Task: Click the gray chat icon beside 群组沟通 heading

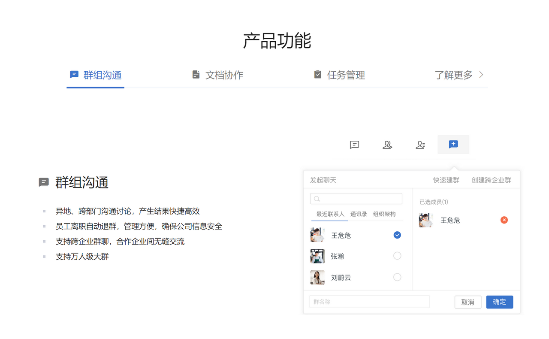Action: [44, 182]
